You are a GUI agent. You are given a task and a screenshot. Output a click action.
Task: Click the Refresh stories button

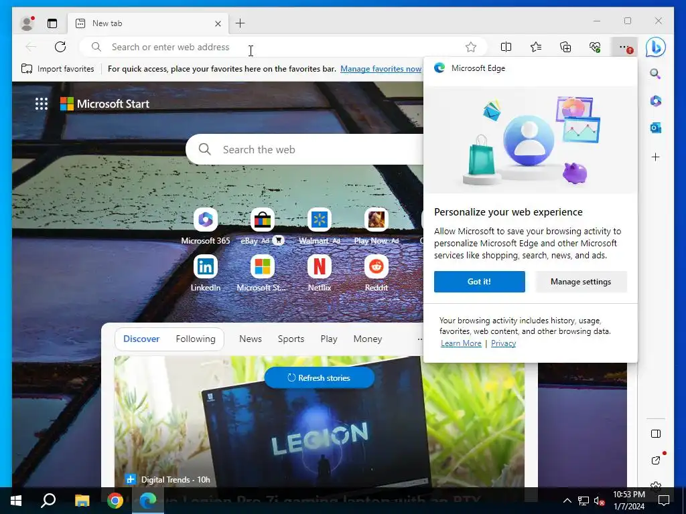click(x=320, y=377)
